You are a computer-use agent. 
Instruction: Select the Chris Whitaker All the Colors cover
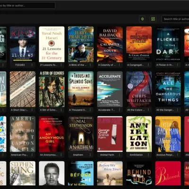139,89
